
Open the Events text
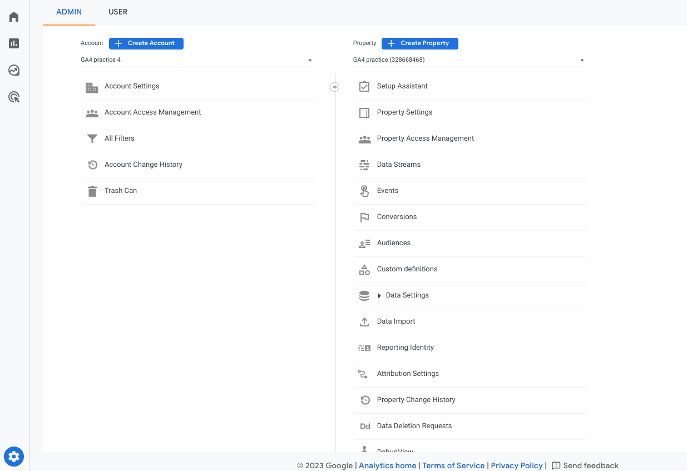[x=388, y=191]
